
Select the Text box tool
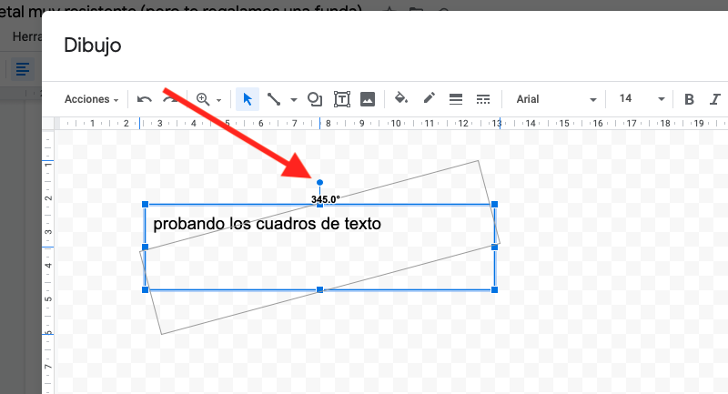tap(342, 99)
